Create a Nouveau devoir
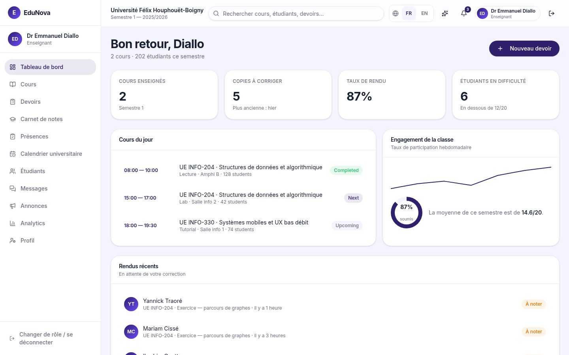This screenshot has width=569, height=355. (x=524, y=49)
